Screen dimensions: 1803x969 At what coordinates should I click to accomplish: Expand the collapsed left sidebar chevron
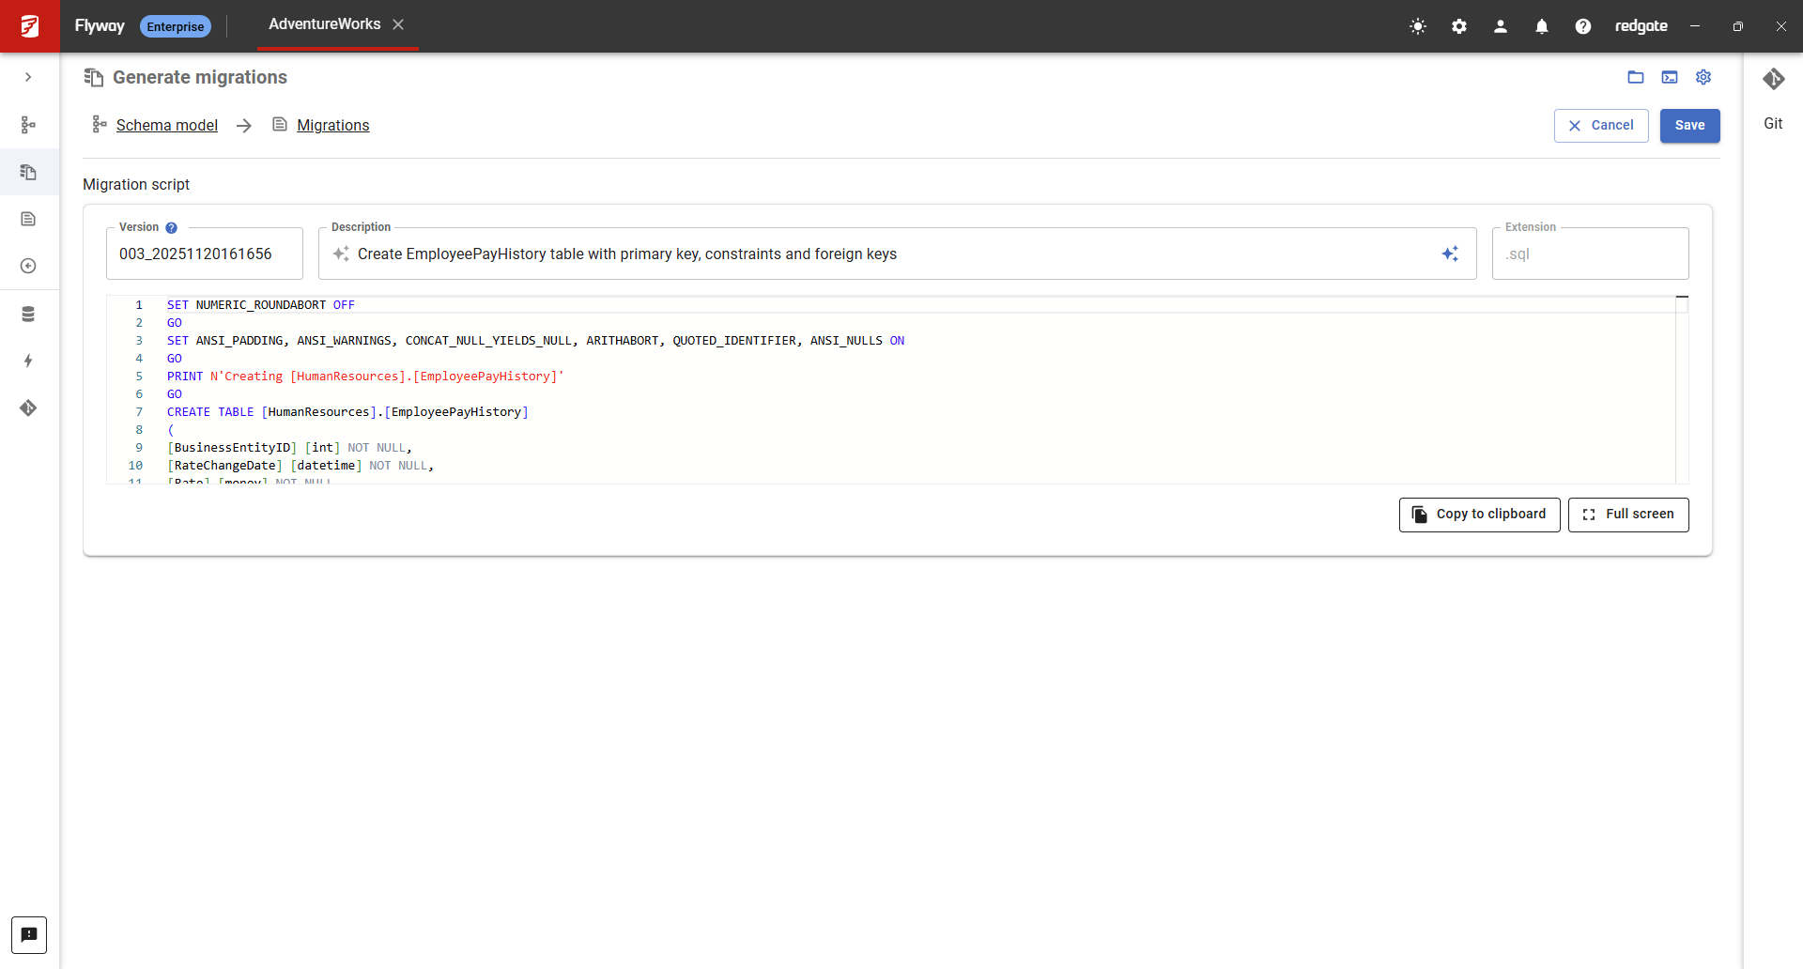(x=28, y=77)
